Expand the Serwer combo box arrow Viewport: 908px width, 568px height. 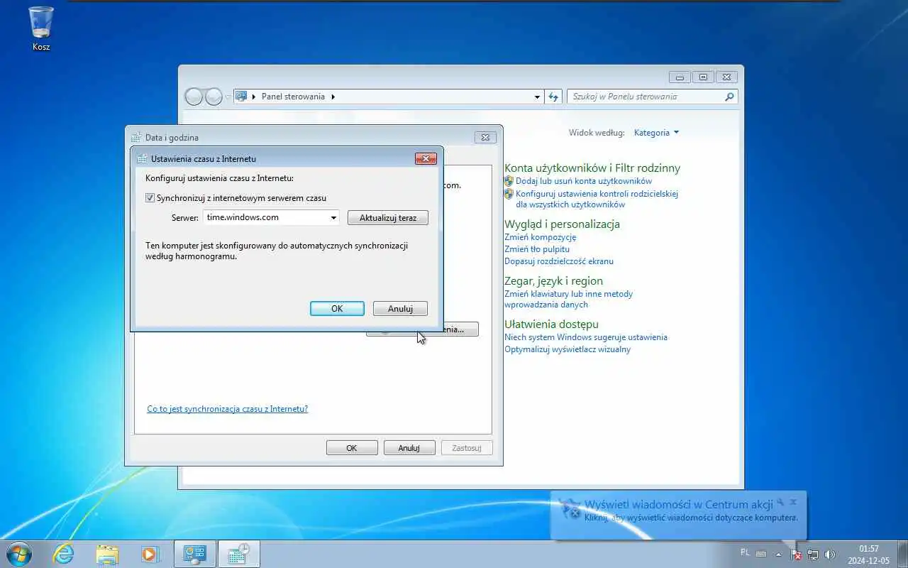point(333,218)
